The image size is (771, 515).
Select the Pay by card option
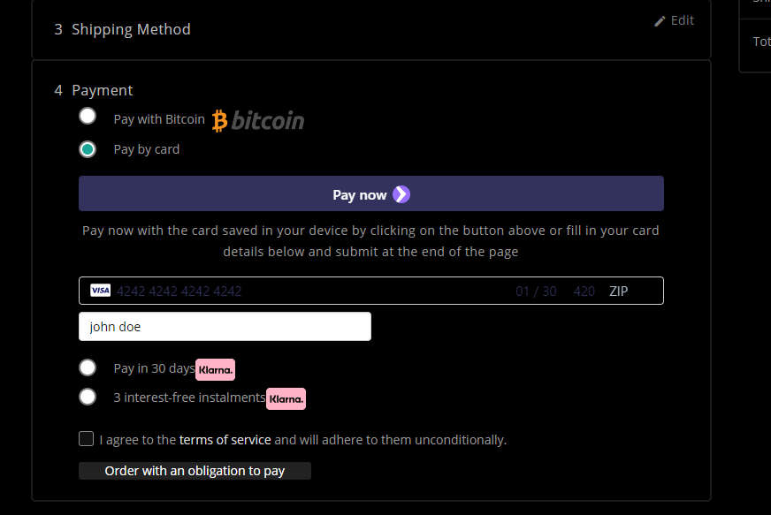click(x=88, y=149)
